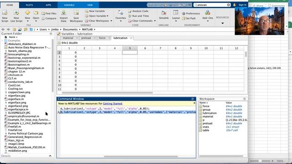
Task: Click the Documents path segment
Action: point(70,29)
